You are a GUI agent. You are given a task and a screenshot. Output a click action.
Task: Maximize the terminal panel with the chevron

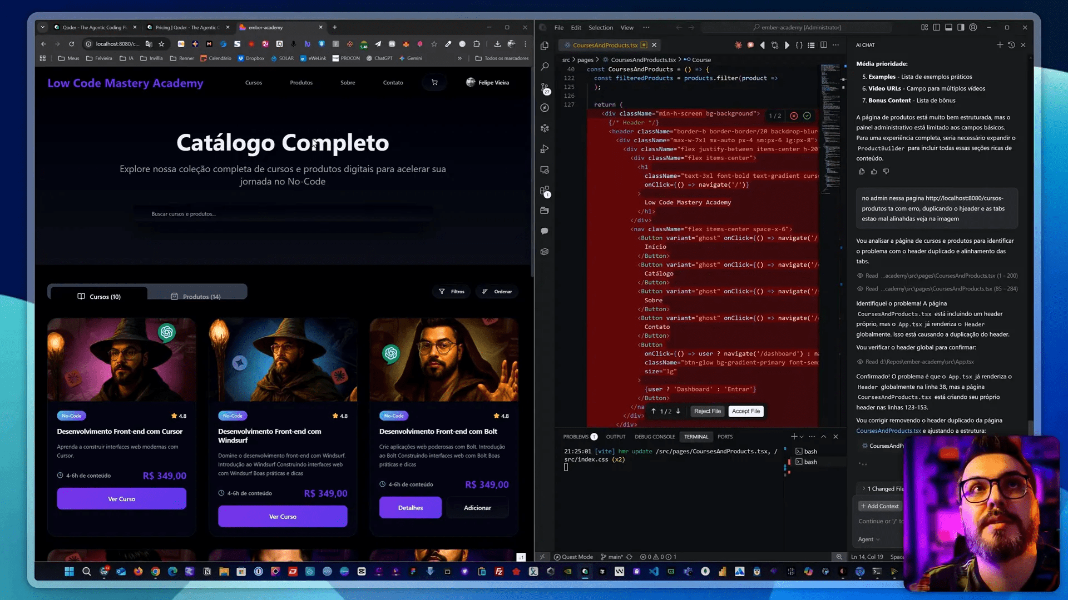point(824,437)
